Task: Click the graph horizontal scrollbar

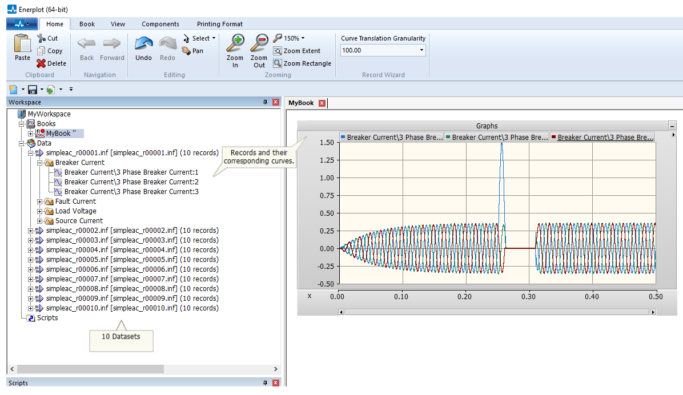Action: [x=497, y=312]
